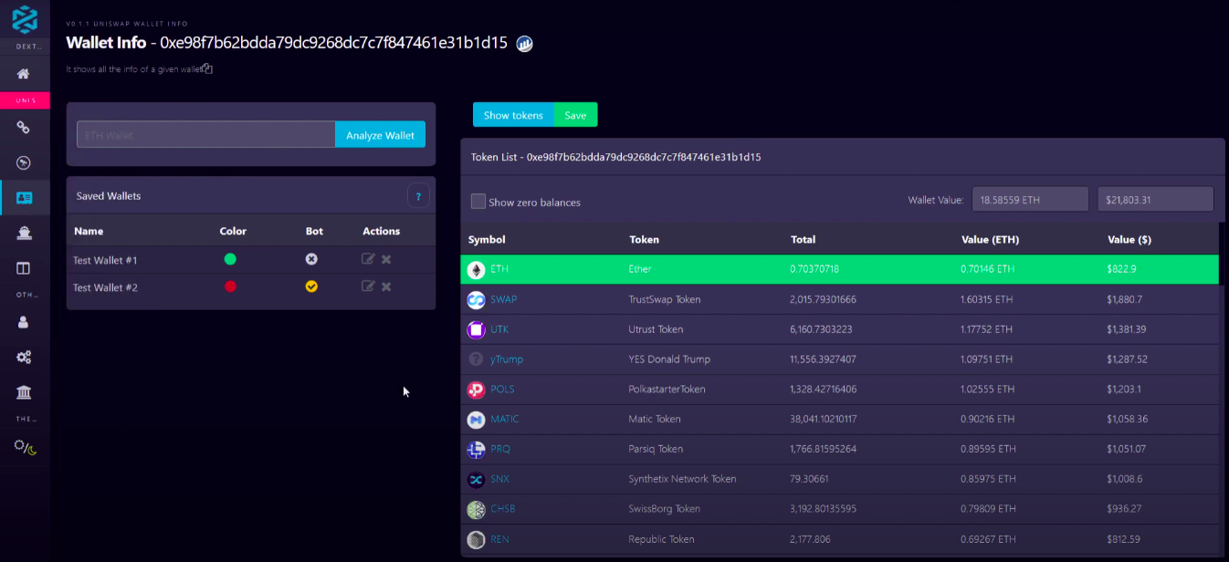Delete Test Wallet #1
The image size is (1229, 562).
coord(386,259)
